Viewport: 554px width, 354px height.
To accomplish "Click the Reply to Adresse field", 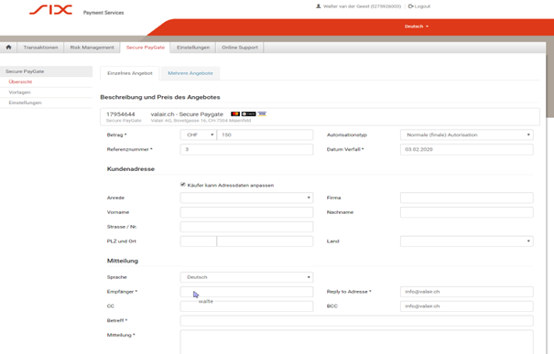I will pyautogui.click(x=466, y=292).
